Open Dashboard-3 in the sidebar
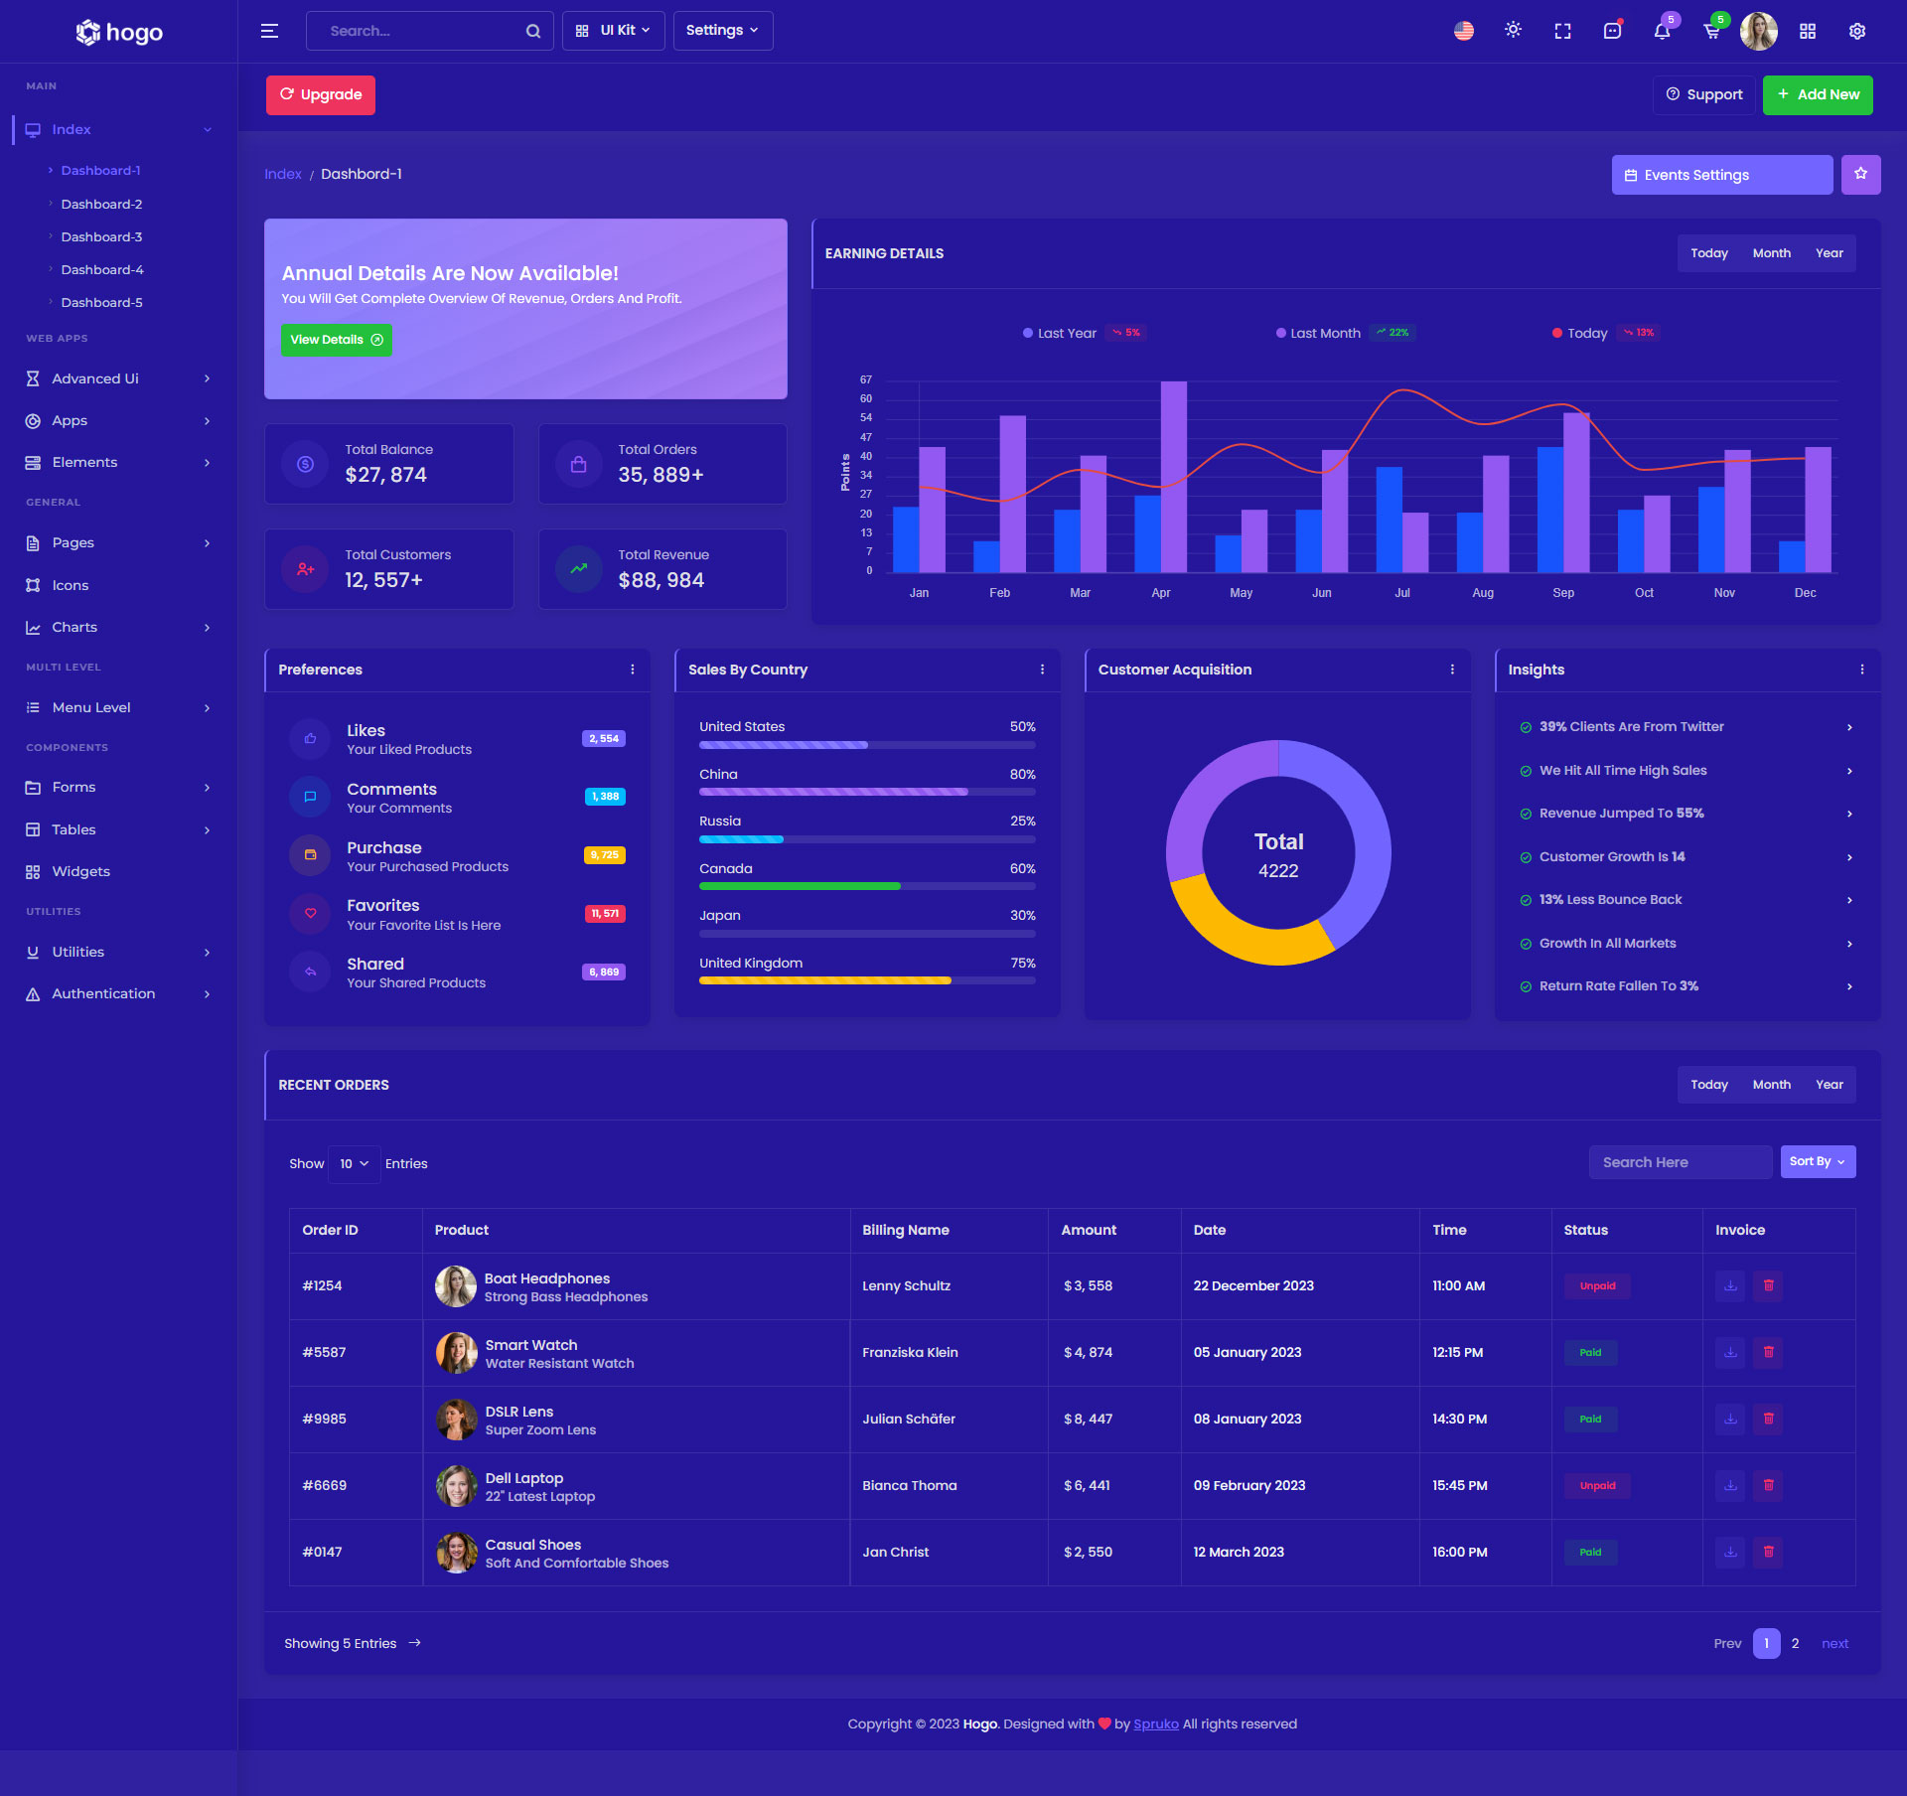Image resolution: width=1907 pixels, height=1796 pixels. pos(101,236)
